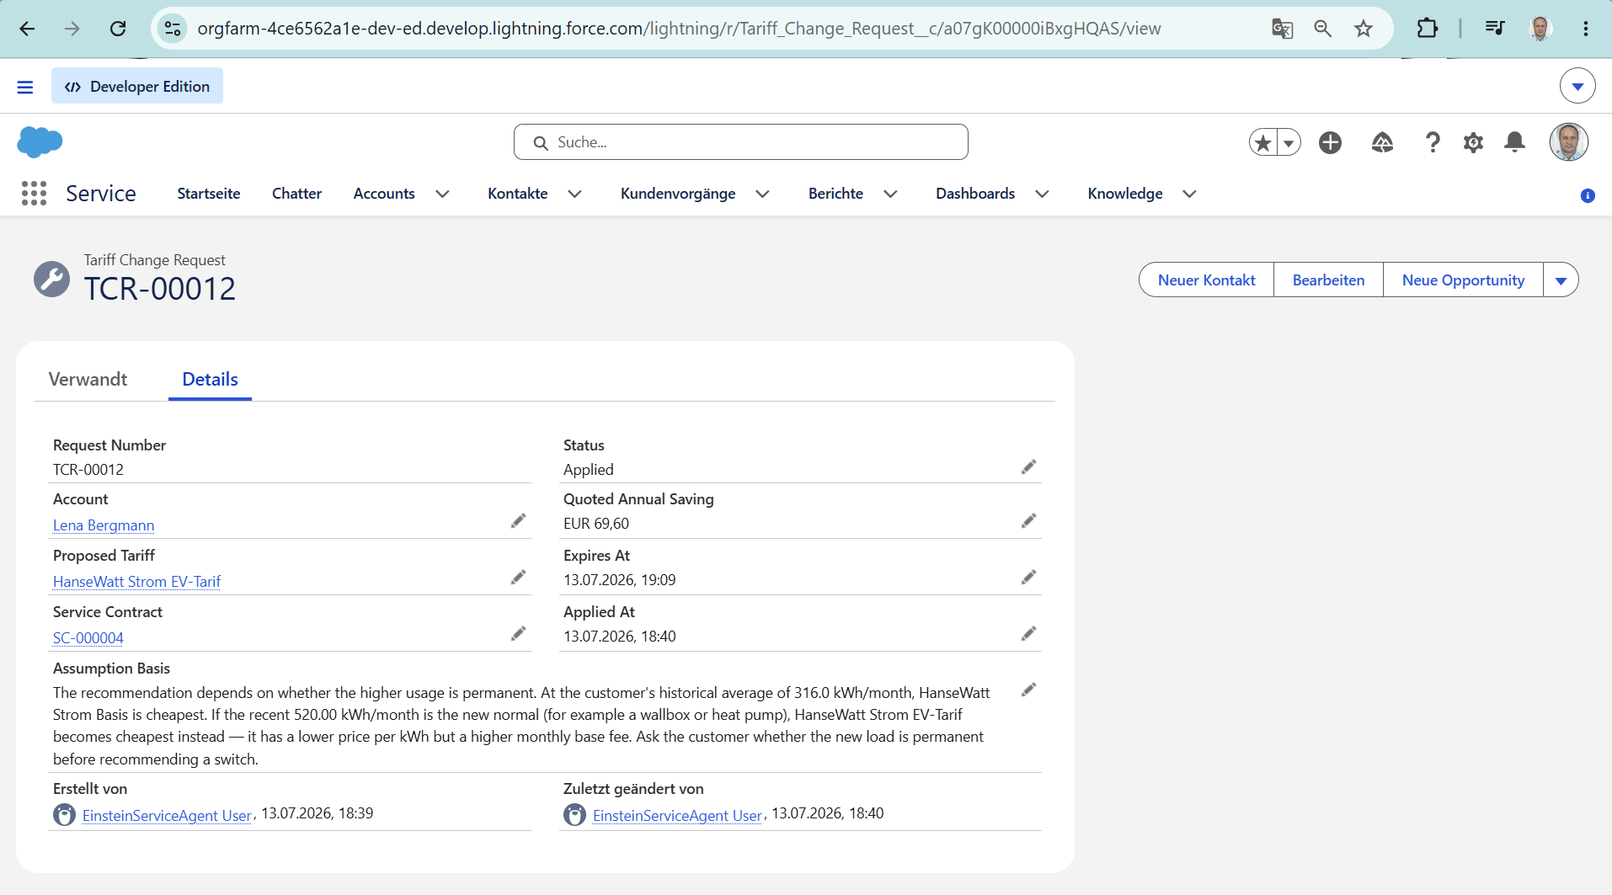
Task: Open the Trailhead guidance icon
Action: click(x=1382, y=142)
